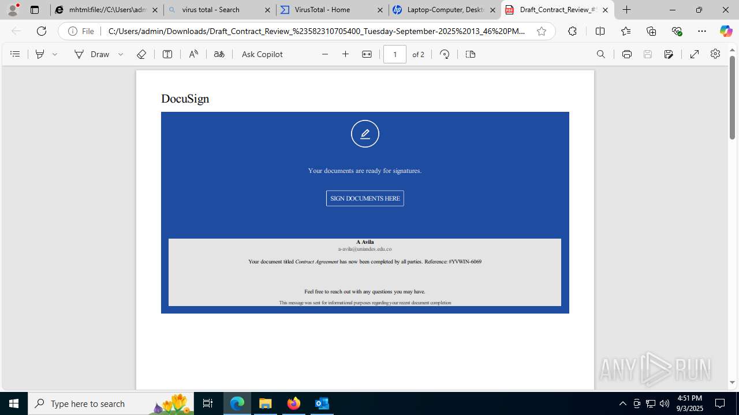Screen dimensions: 739x415
Task: Toggle fit to width
Action: [367, 54]
